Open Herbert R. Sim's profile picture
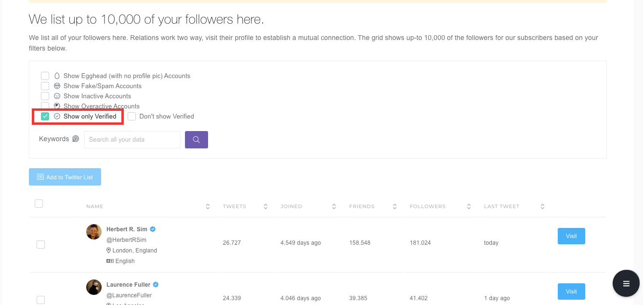The height and width of the screenshot is (305, 643). pos(94,232)
